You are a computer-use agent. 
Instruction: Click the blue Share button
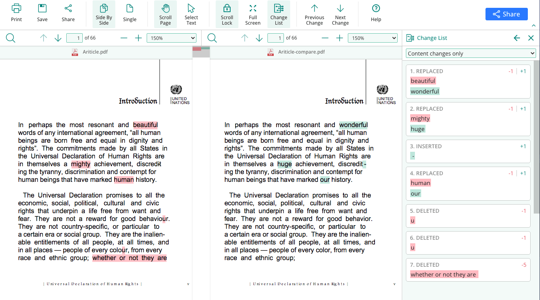(x=506, y=14)
